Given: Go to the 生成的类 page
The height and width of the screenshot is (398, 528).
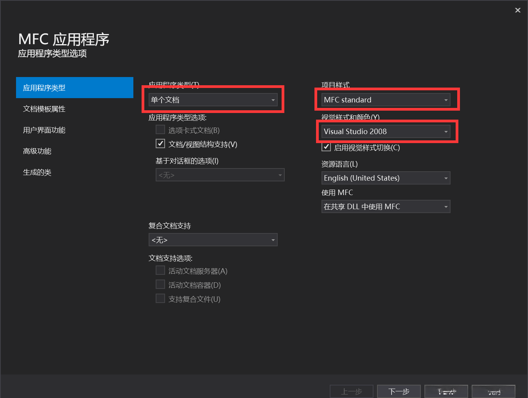Looking at the screenshot, I should tap(37, 172).
